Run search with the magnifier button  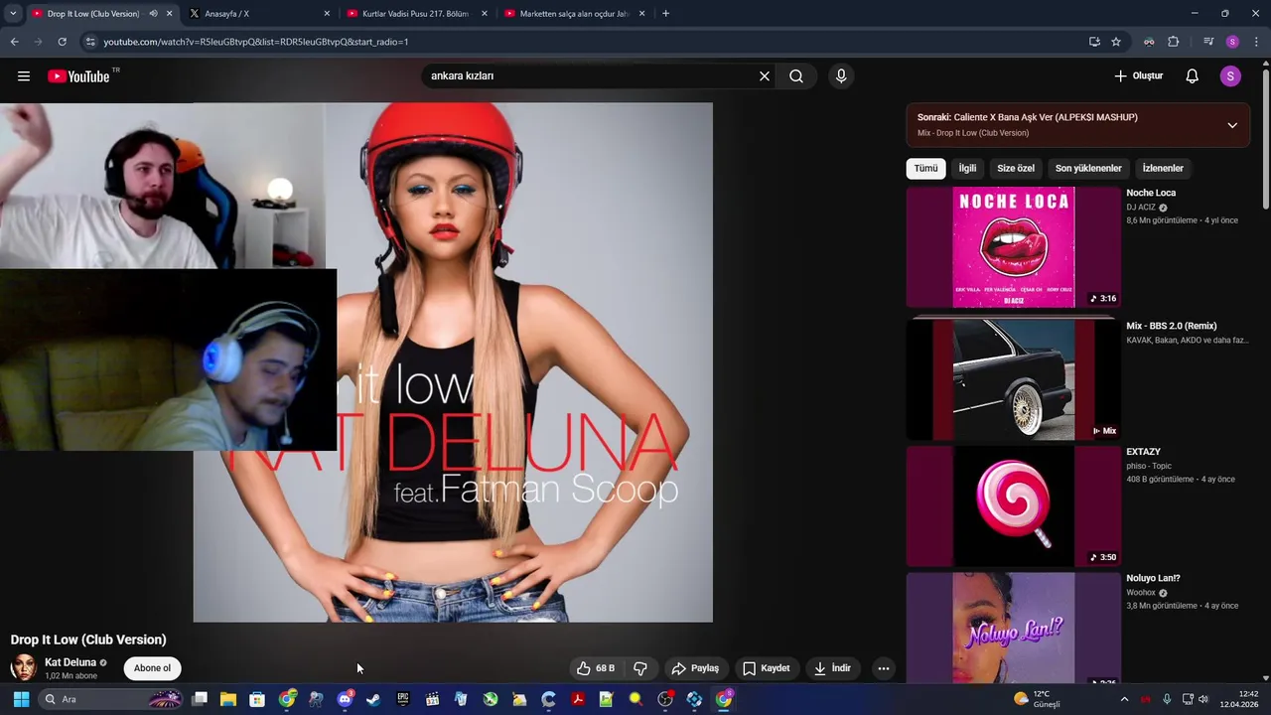[x=796, y=76]
